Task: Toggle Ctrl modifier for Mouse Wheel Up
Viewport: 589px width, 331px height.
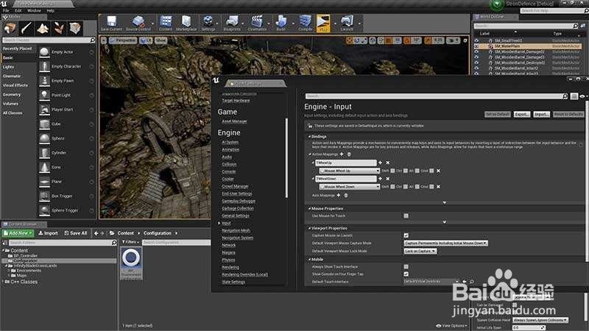Action: [x=406, y=171]
